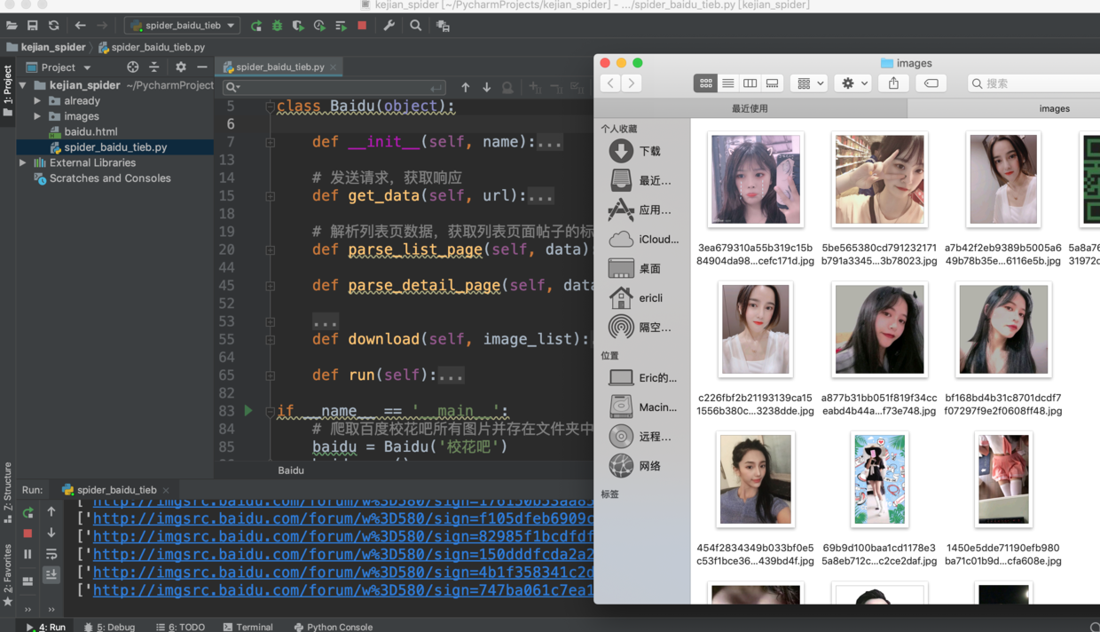Open the spider_baidu_tieb run configuration dropdown

182,26
